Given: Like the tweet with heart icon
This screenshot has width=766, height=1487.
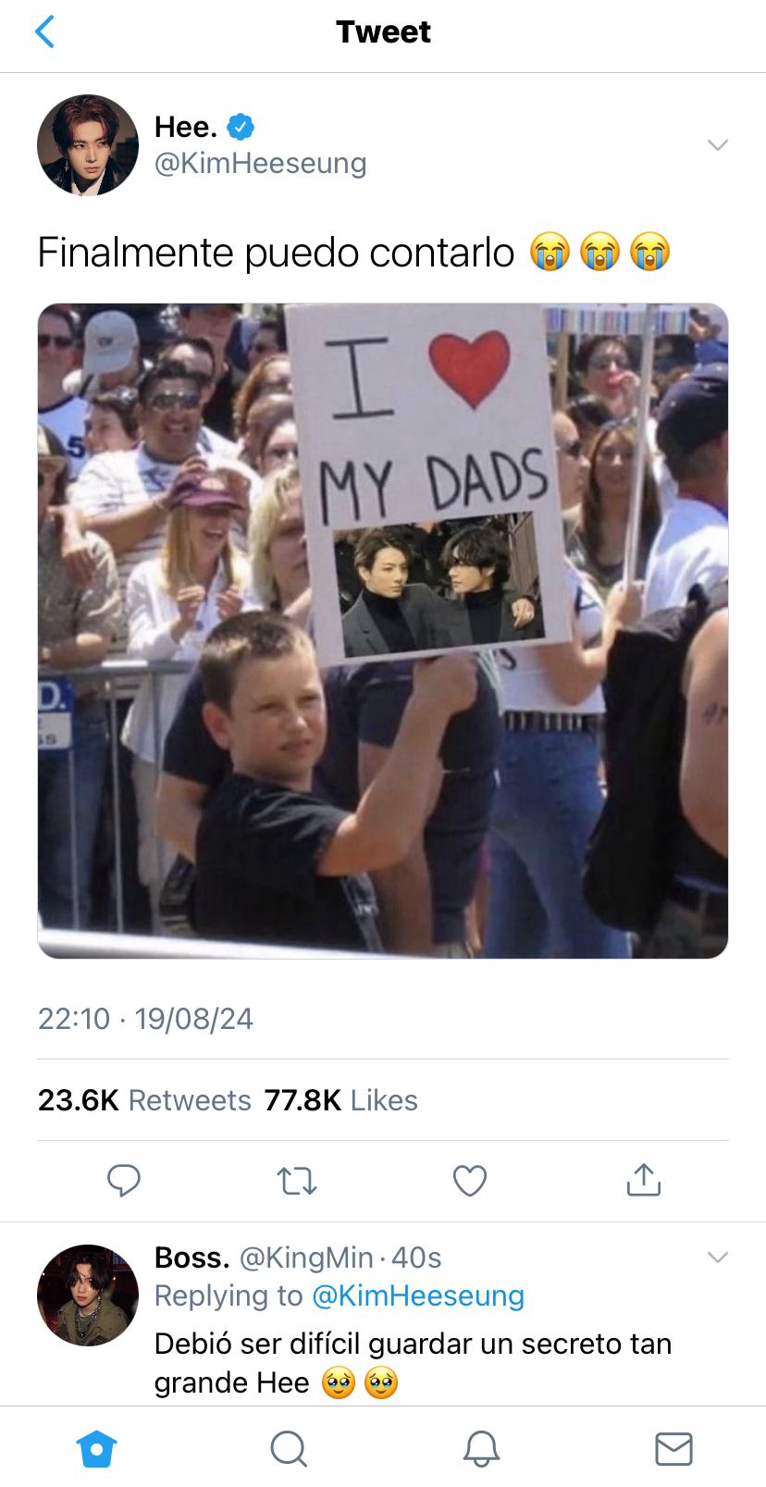Looking at the screenshot, I should (470, 1181).
